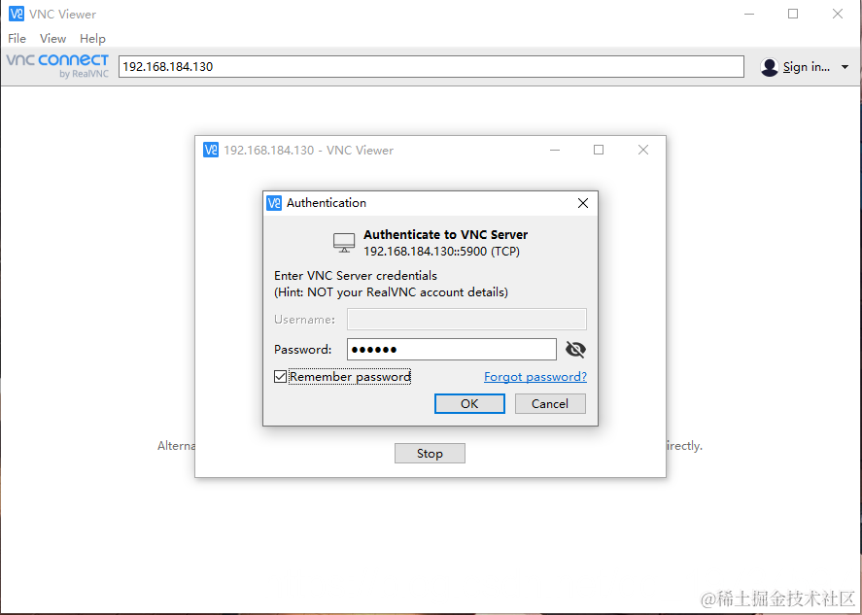Click the user avatar icon beside Sign in
The image size is (862, 615).
769,67
